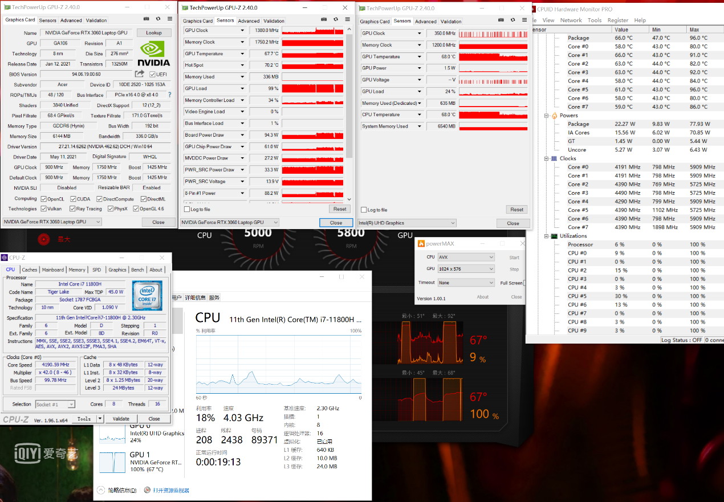Collapse the Clocks tree node
Image resolution: width=724 pixels, height=502 pixels.
pyautogui.click(x=546, y=158)
